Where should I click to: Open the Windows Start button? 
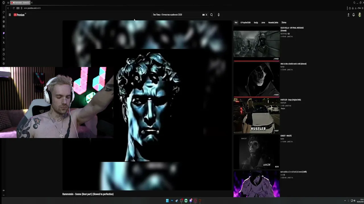(167, 201)
